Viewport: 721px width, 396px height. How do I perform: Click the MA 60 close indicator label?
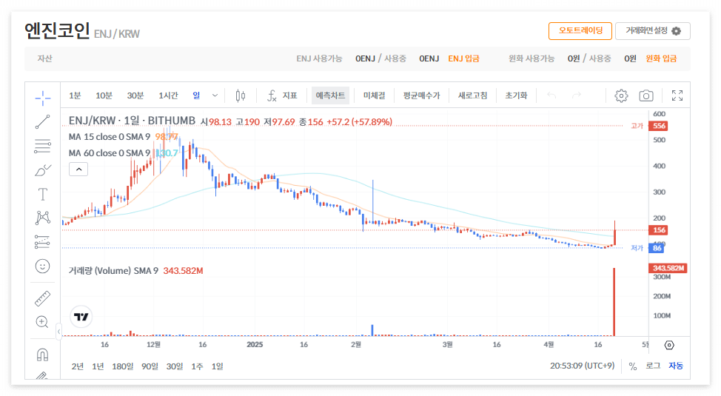pos(110,152)
